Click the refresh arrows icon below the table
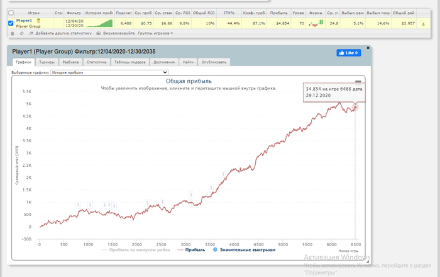This screenshot has width=440, height=277. 22,33
